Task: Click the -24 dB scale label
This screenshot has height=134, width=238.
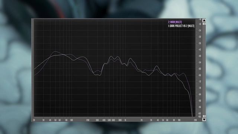Action: point(200,31)
